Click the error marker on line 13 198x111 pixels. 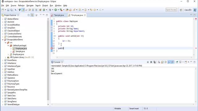point(52,48)
